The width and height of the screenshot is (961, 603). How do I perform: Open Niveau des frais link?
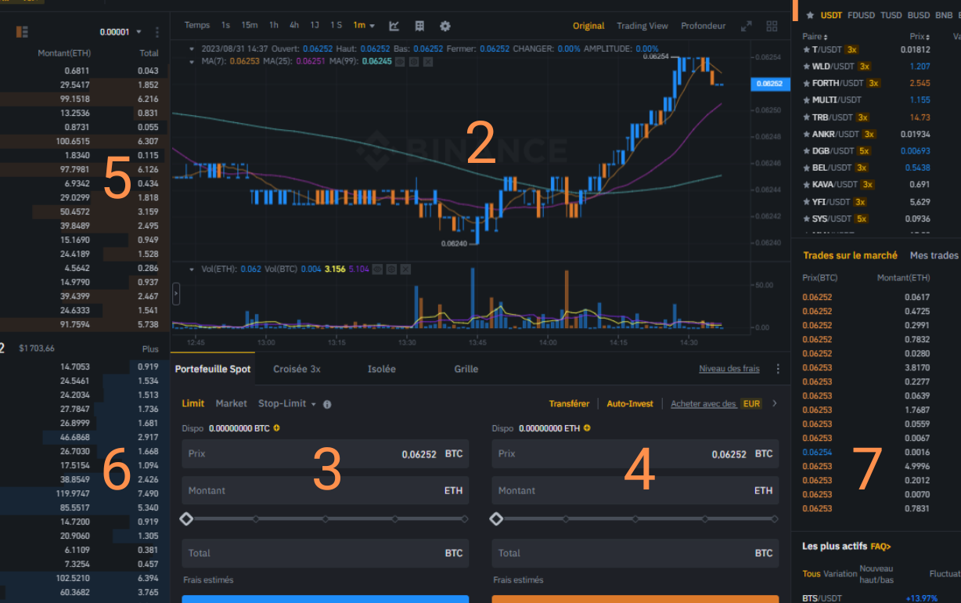729,369
